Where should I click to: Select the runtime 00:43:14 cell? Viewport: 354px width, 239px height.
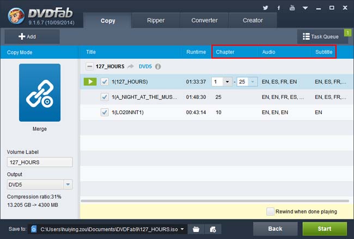click(x=196, y=112)
